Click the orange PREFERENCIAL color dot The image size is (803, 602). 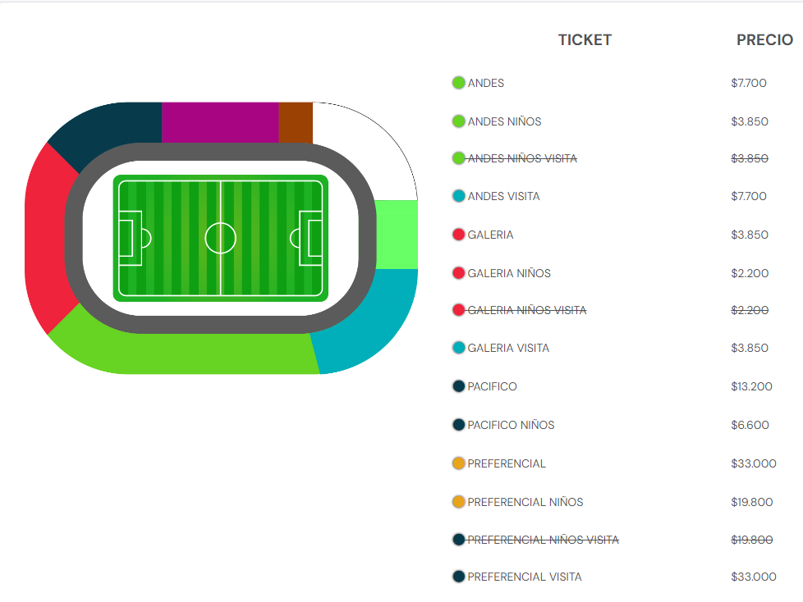point(458,463)
